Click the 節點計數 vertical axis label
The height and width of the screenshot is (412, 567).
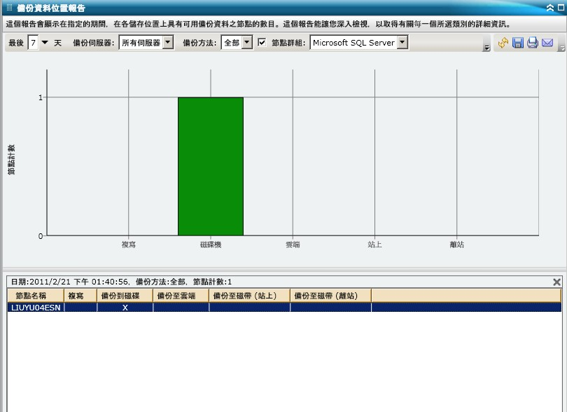click(12, 160)
